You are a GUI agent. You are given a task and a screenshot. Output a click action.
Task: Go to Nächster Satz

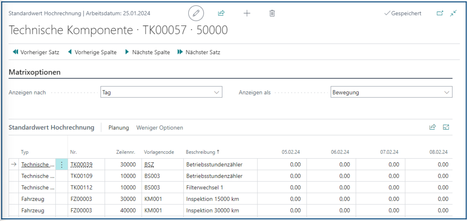click(199, 52)
